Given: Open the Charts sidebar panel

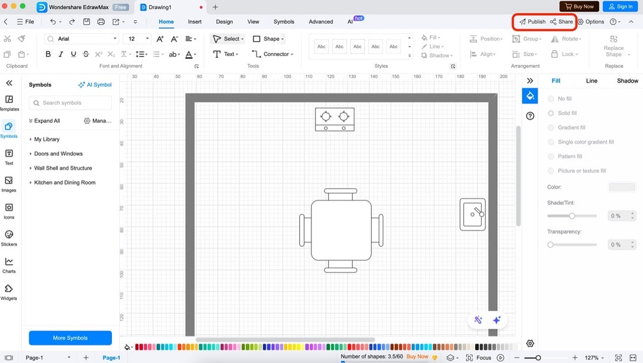Looking at the screenshot, I should 9,265.
